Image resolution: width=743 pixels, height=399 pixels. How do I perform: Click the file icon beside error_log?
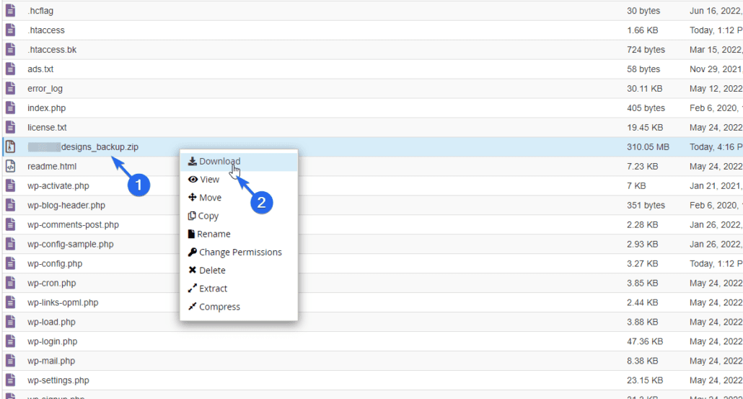[x=10, y=88]
